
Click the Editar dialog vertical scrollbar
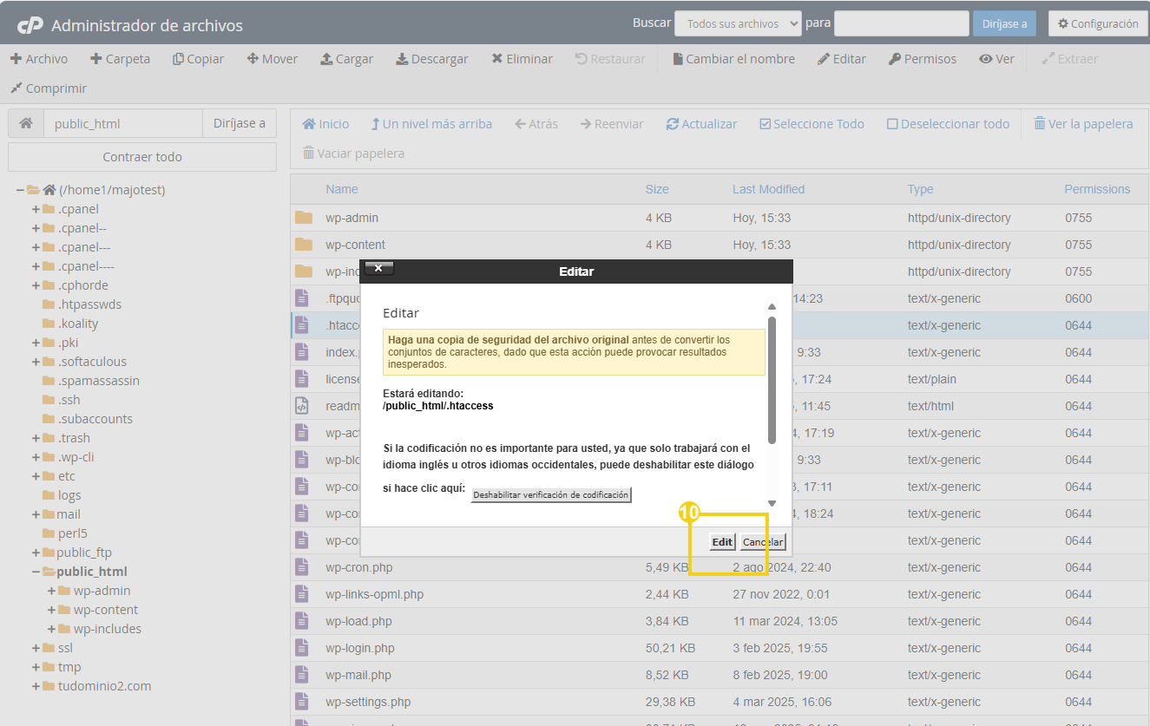click(x=772, y=382)
